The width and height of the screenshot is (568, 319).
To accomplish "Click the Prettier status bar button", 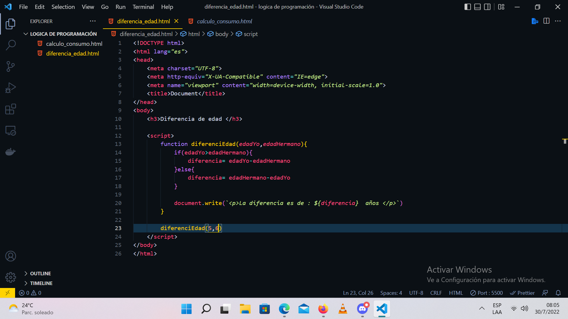I will (x=522, y=293).
